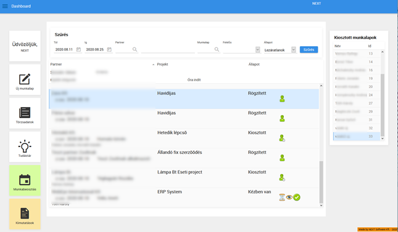
Task: Open Munkabeosztás calendar tile
Action: [25, 180]
